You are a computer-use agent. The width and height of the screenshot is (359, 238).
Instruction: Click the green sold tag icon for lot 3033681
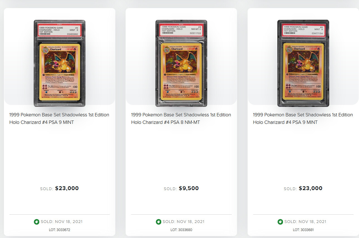pos(280,222)
